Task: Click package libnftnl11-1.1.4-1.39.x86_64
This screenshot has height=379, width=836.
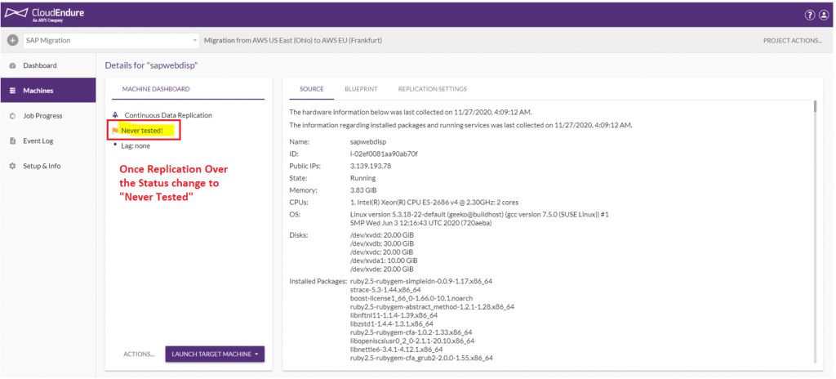Action: [393, 315]
